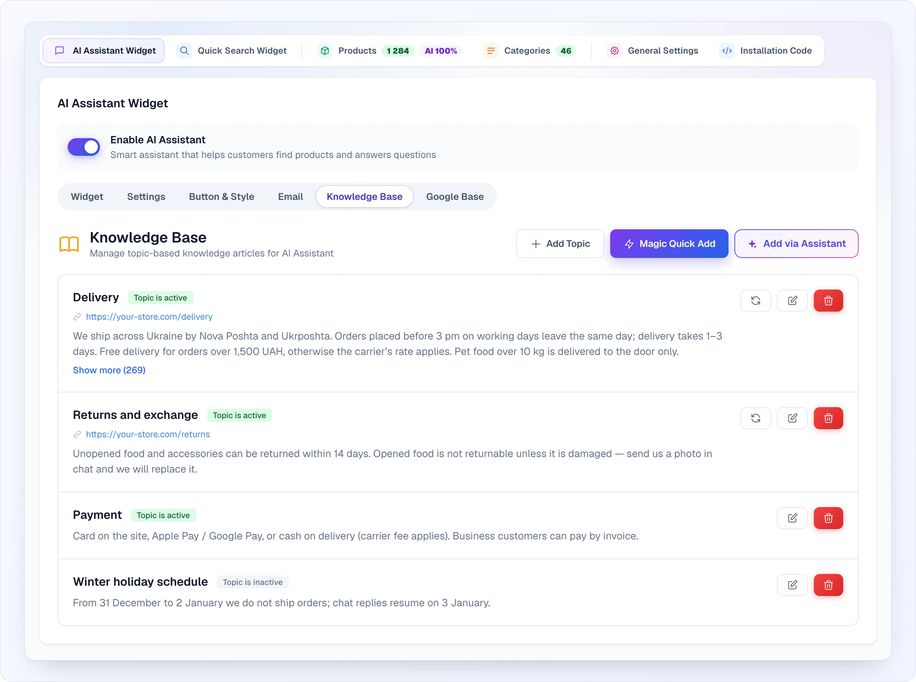
Task: Switch to Google Base sub-tab
Action: (x=455, y=197)
